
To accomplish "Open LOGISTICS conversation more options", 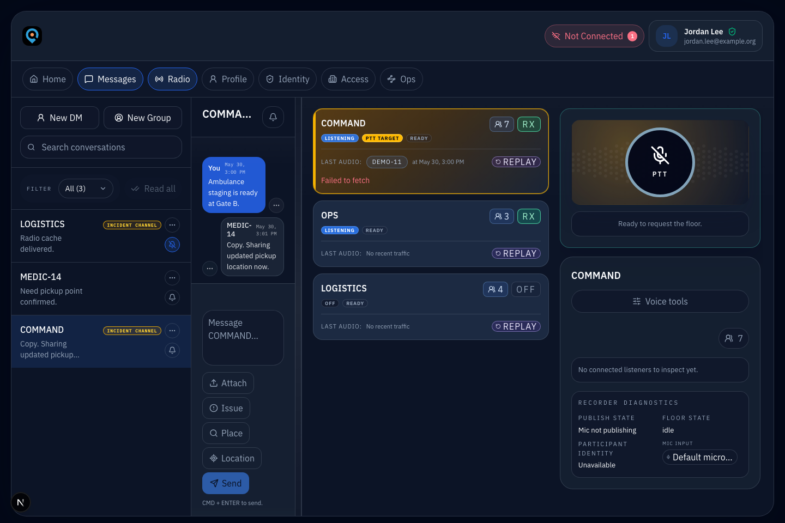I will [172, 225].
